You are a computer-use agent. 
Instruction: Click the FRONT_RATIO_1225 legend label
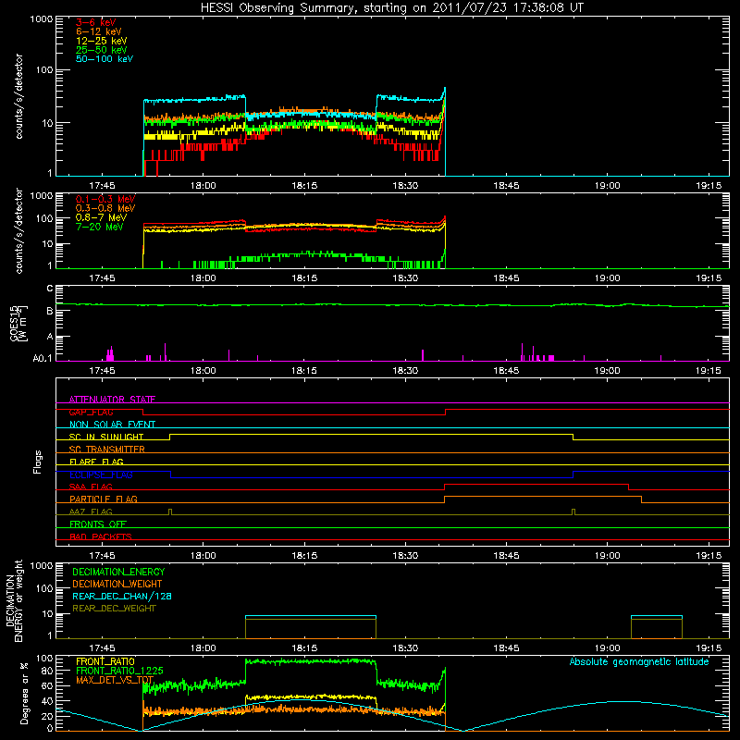point(119,671)
